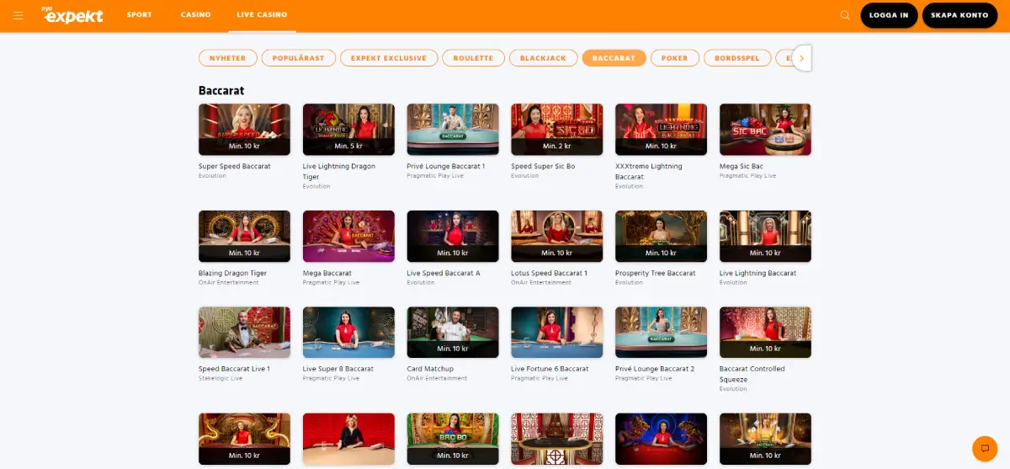Click the 'Mega Sic Bac' title text
Screen dimensions: 1010x469
(742, 167)
